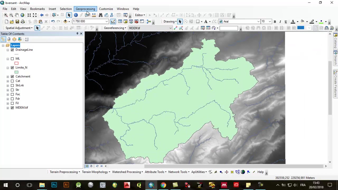338x190 pixels.
Task: Select the Identify tool
Action: point(76,15)
